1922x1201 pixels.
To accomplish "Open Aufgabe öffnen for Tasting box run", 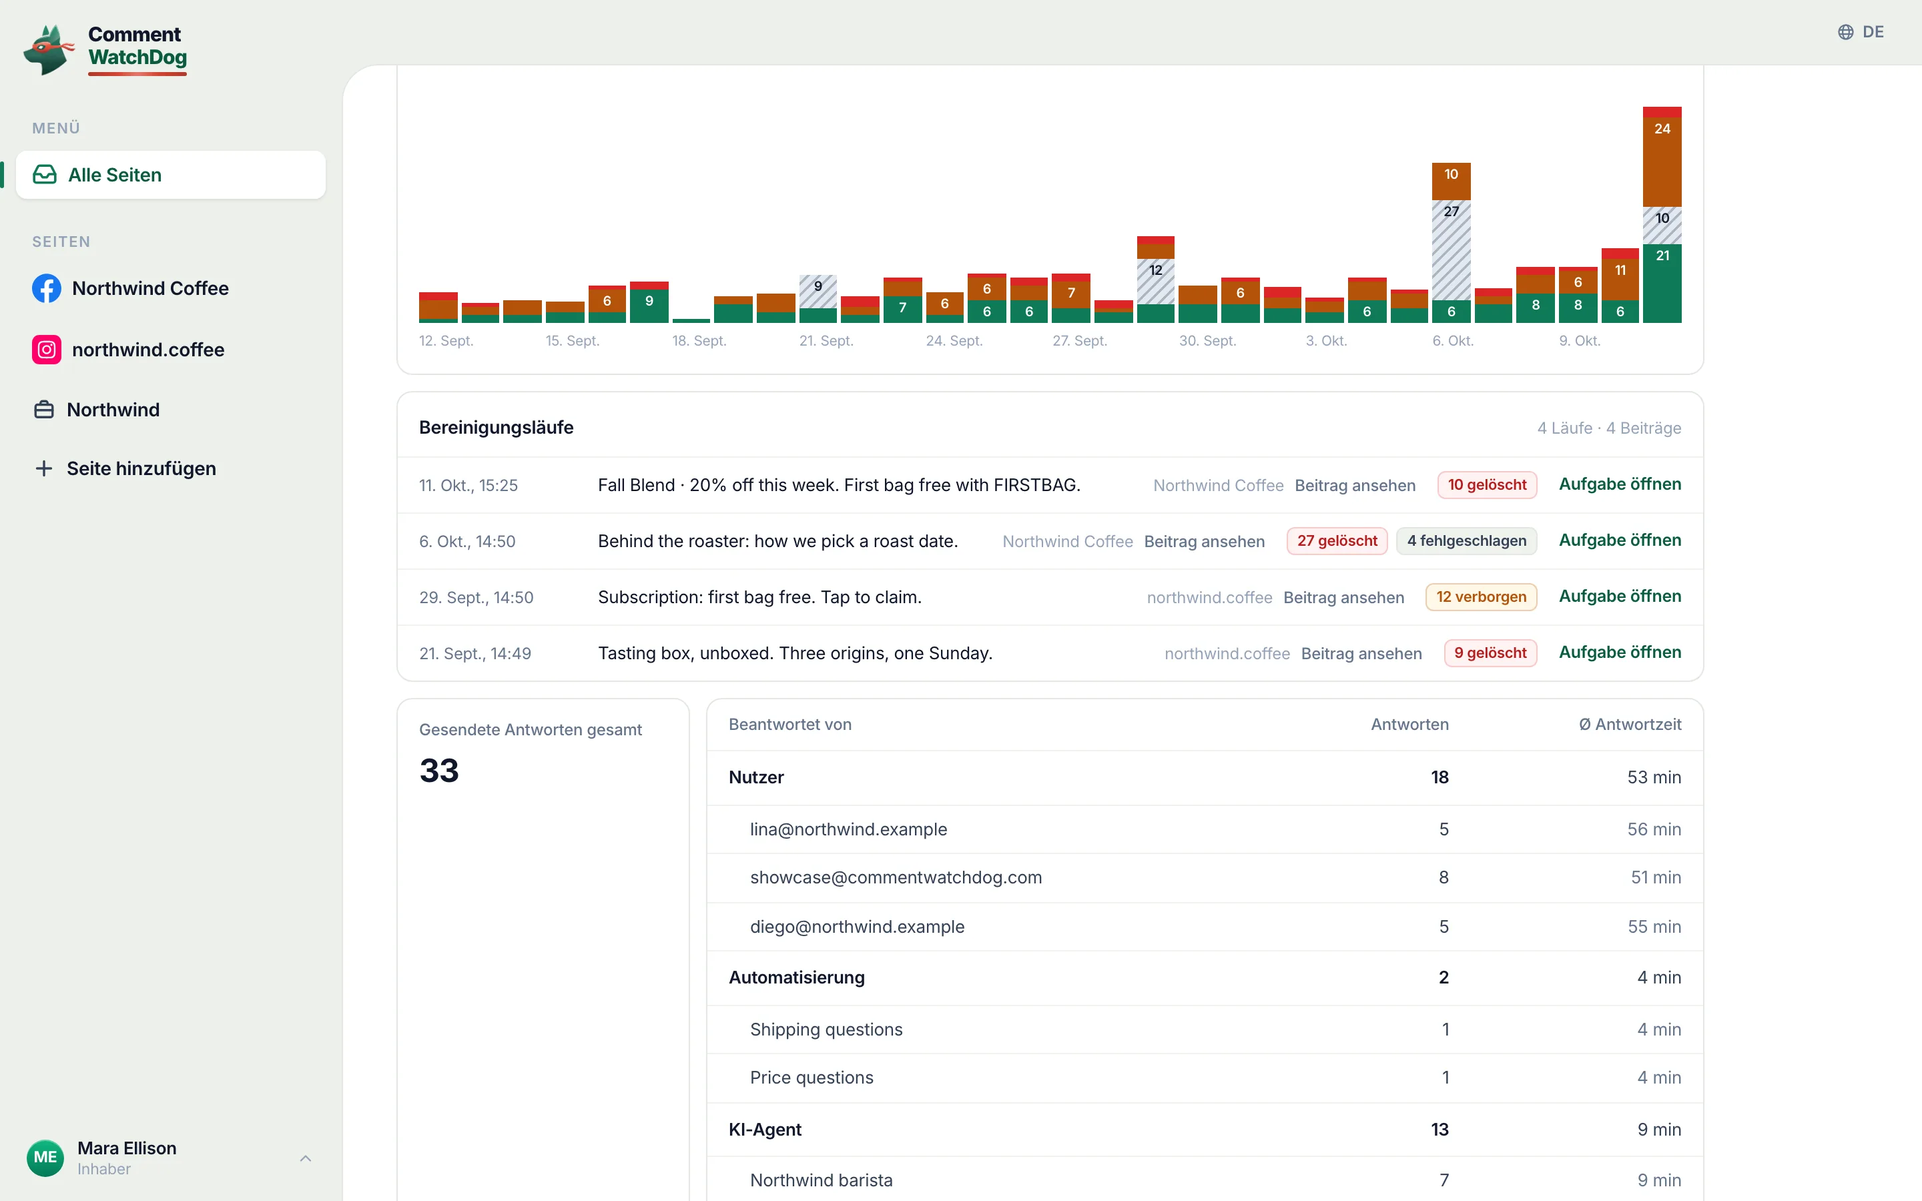I will (1620, 652).
